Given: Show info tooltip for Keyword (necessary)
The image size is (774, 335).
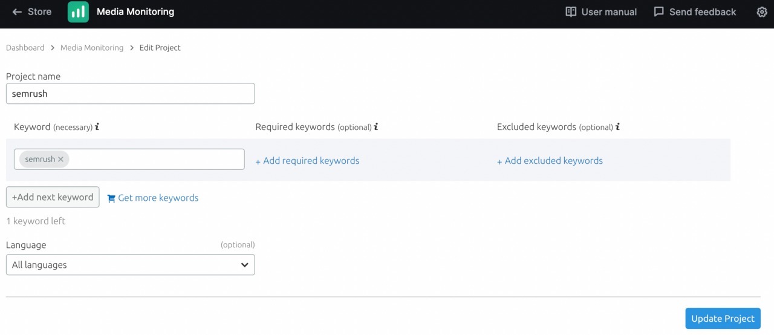Looking at the screenshot, I should (x=97, y=127).
